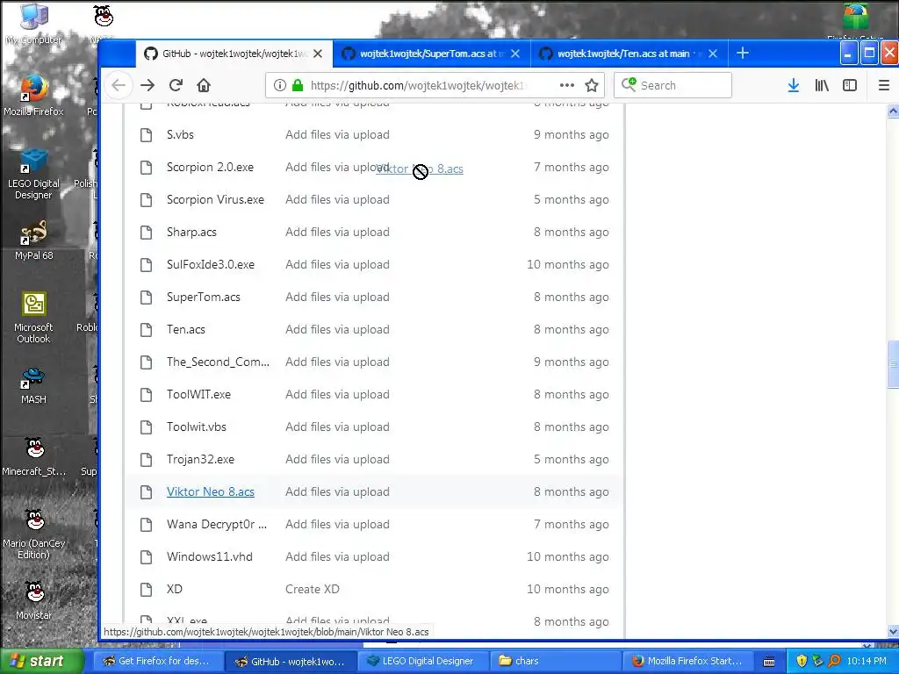Open chars folder taskbar button
This screenshot has height=674, width=899.
pos(555,662)
